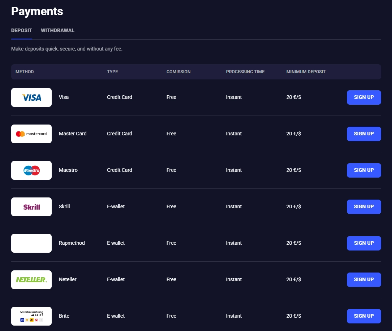392x331 pixels.
Task: Click the Skrill logo card
Action: point(31,207)
